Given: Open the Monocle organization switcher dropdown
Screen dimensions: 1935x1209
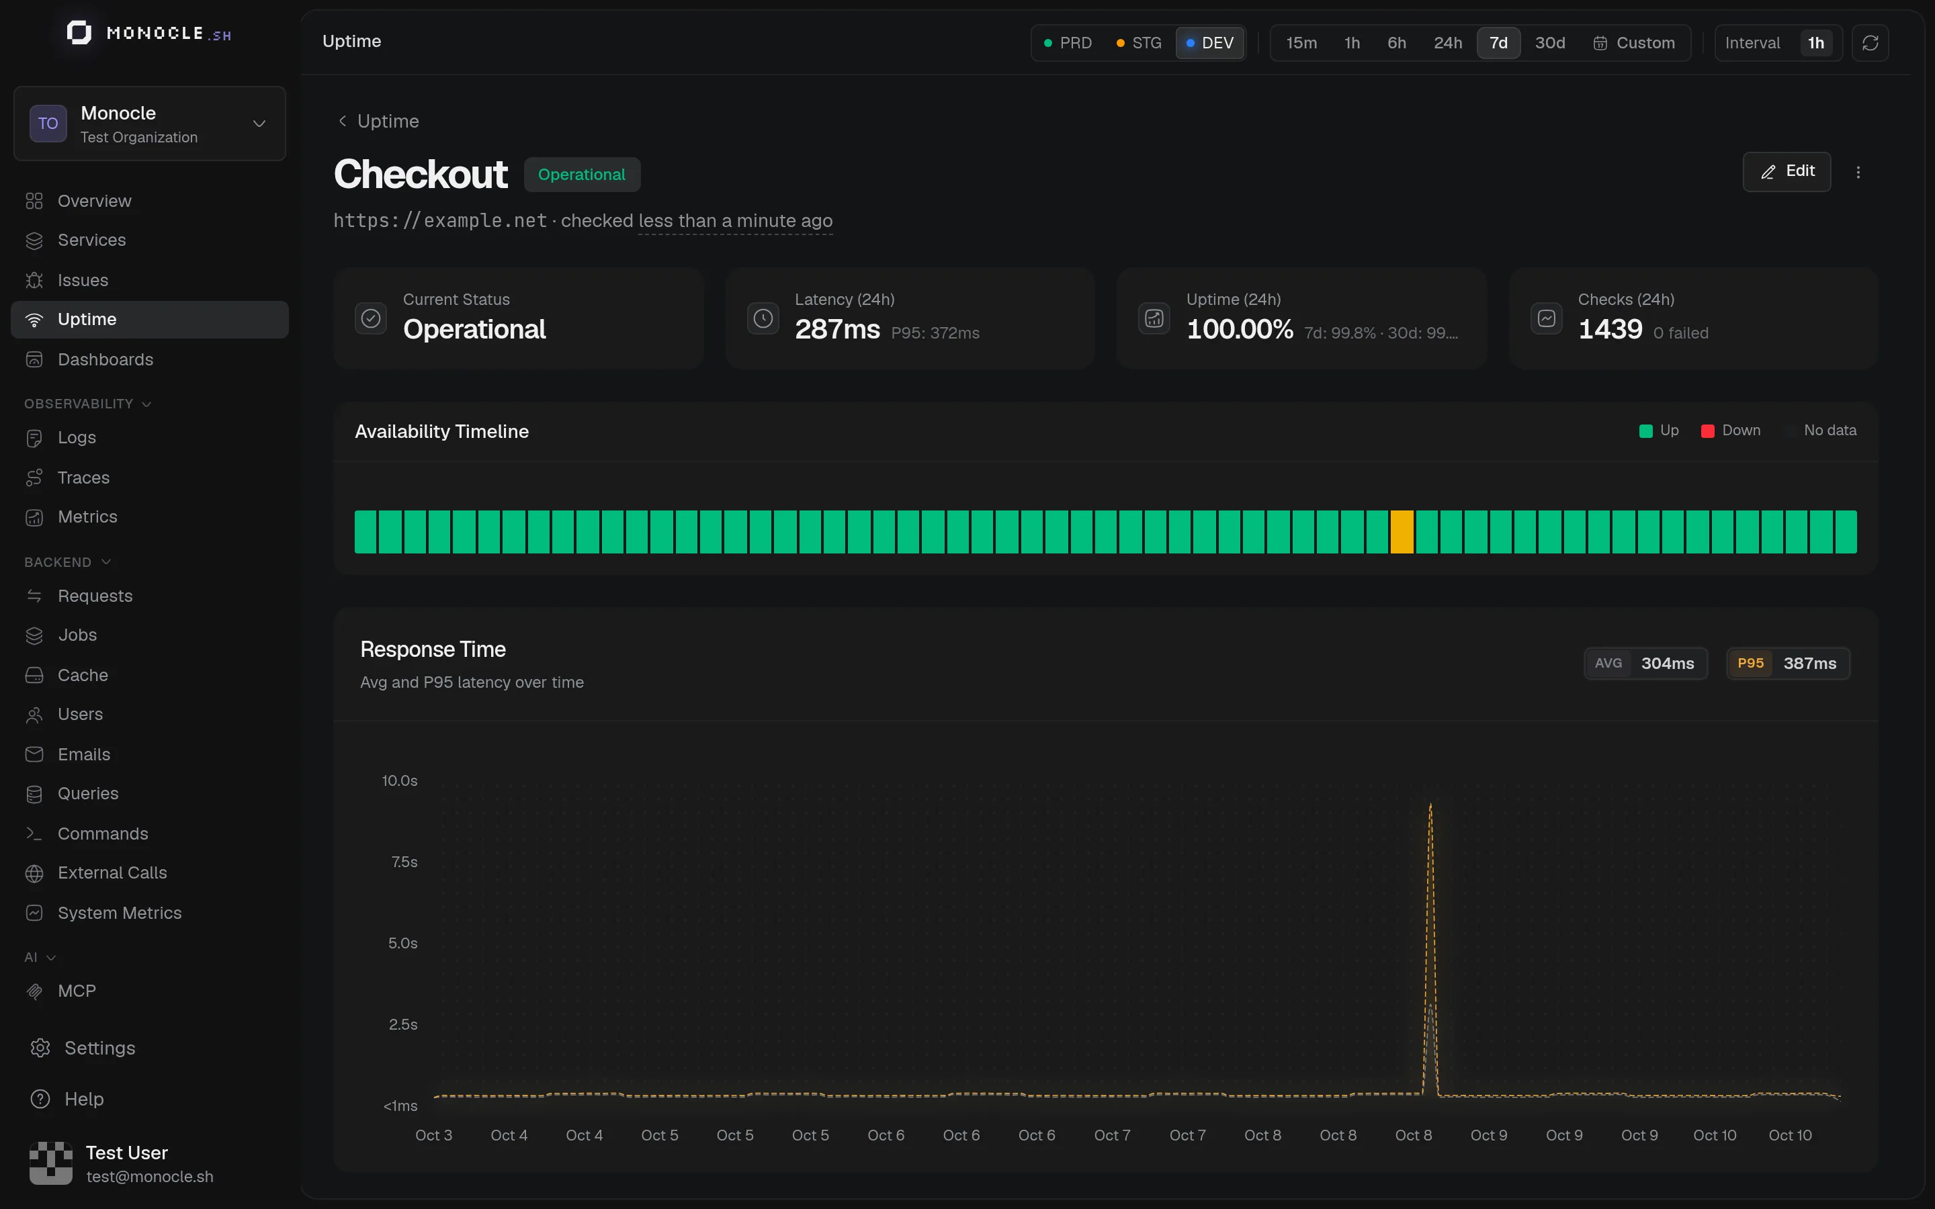Looking at the screenshot, I should (x=150, y=124).
